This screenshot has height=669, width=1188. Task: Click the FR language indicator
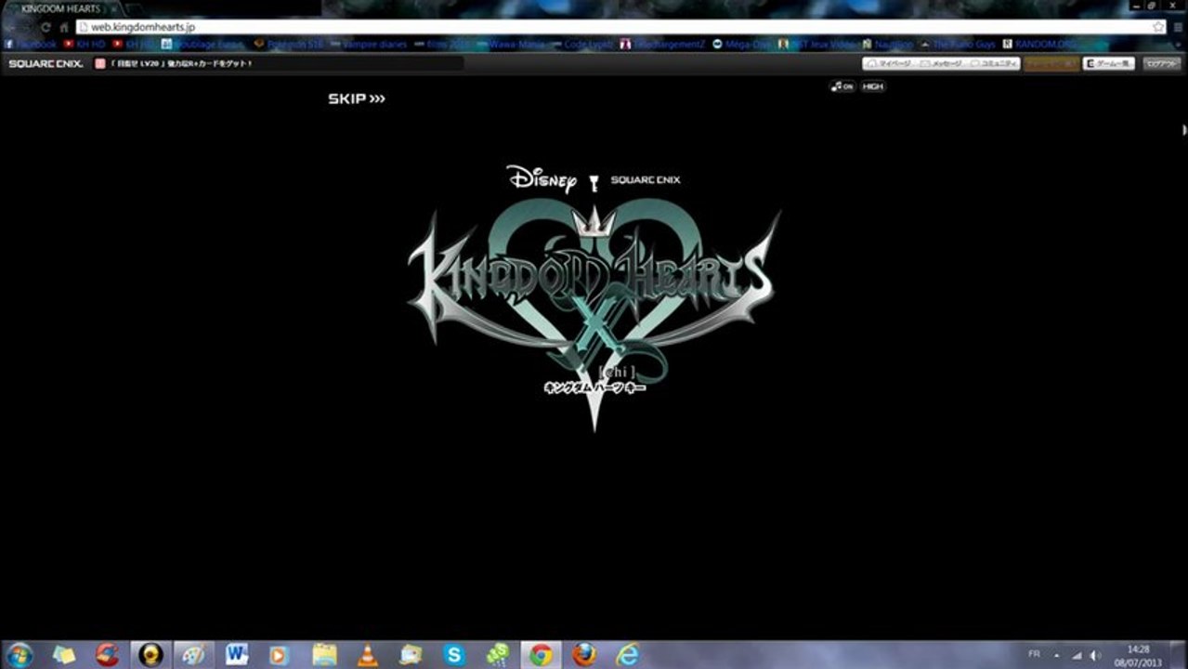(x=1034, y=653)
